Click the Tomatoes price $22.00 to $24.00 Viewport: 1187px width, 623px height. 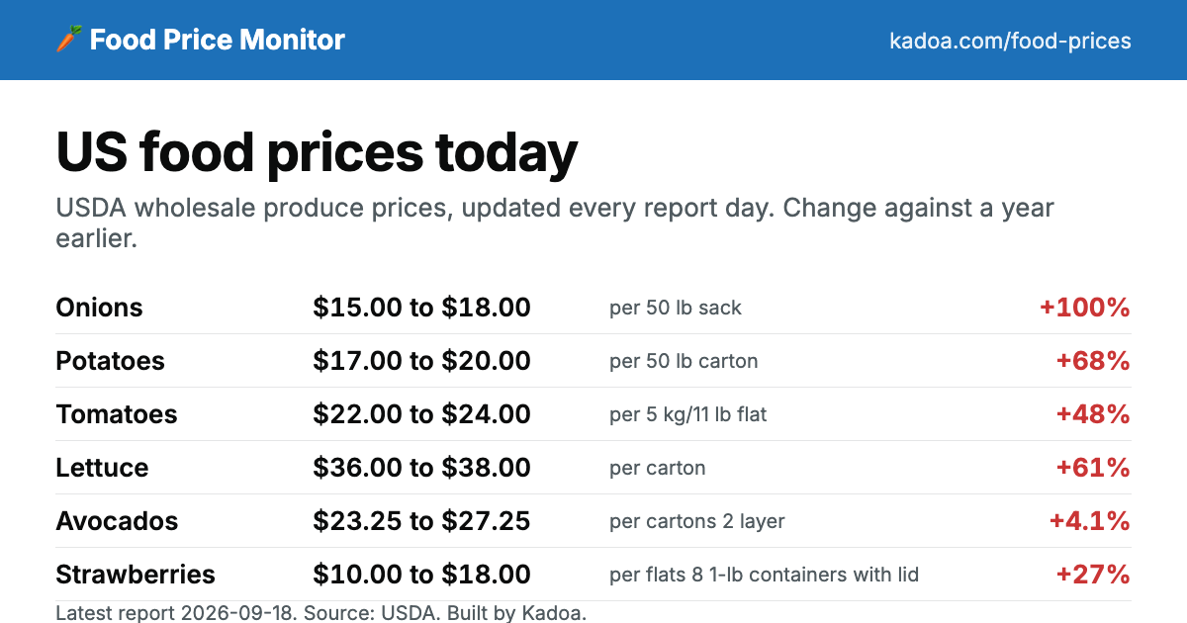[421, 414]
